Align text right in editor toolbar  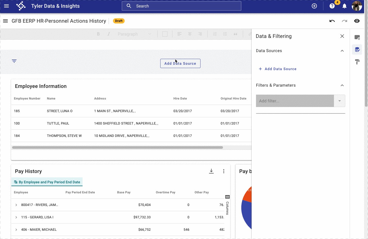tap(200, 34)
